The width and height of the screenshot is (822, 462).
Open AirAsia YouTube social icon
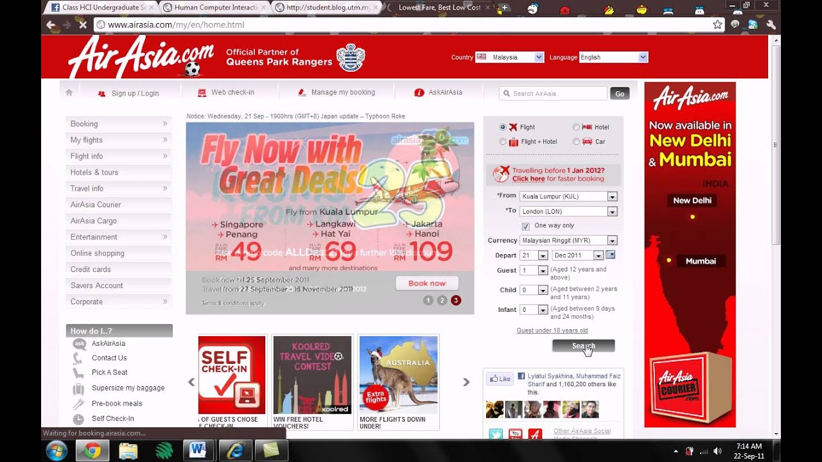tap(515, 434)
